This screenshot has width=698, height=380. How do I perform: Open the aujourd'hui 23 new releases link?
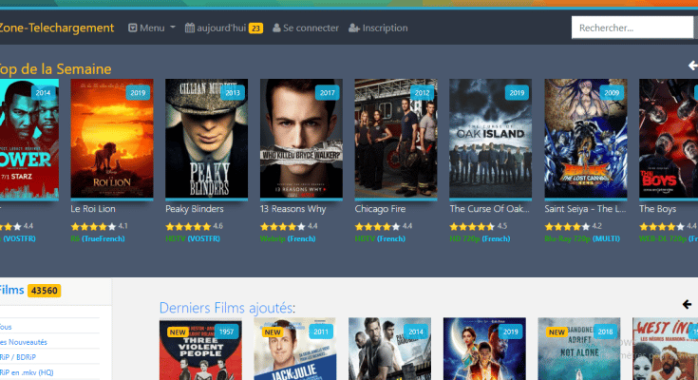pos(224,28)
